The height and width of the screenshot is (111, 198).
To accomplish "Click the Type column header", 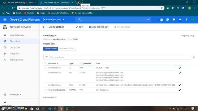I will [71, 64].
